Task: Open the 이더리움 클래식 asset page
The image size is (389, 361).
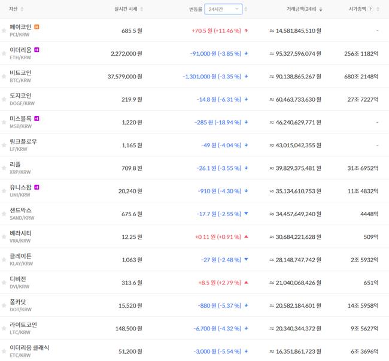Action: [x=29, y=347]
